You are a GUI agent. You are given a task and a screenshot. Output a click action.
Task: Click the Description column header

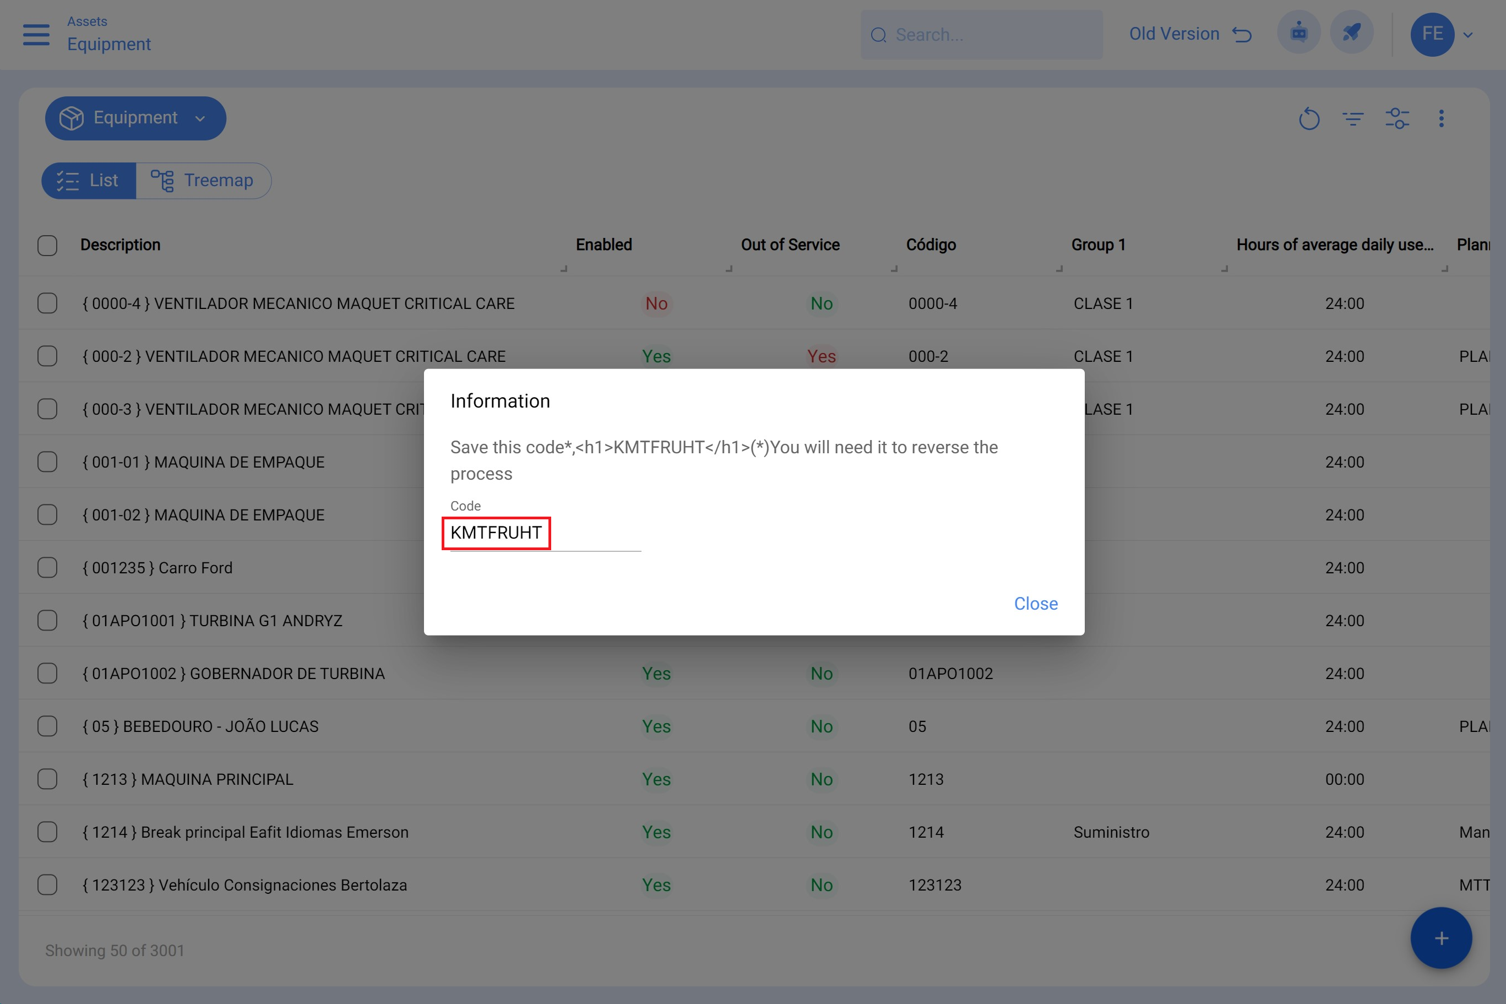121,245
